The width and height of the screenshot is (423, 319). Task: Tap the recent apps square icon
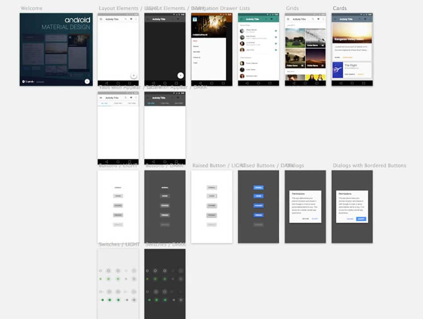pos(129,83)
